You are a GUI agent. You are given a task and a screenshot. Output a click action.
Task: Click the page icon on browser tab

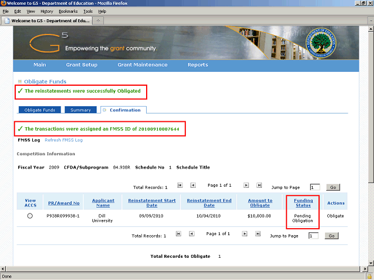tap(7, 21)
